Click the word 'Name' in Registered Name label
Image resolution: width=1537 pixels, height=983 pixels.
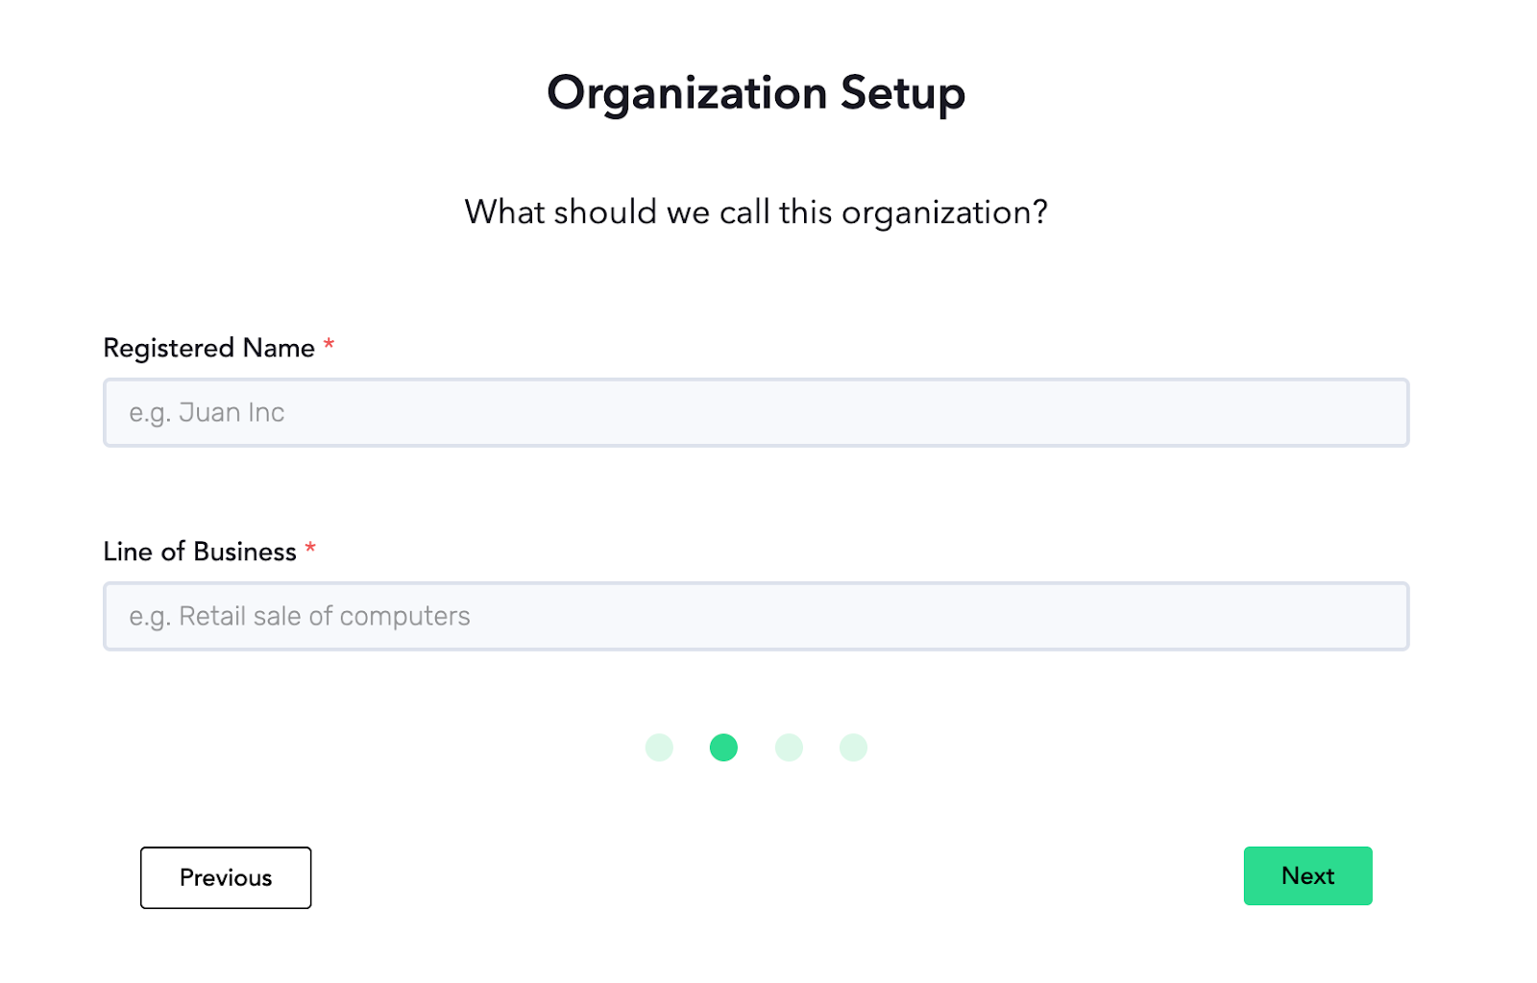pyautogui.click(x=279, y=348)
